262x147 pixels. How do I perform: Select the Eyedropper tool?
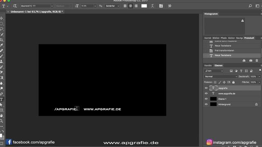pyautogui.click(x=2, y=45)
